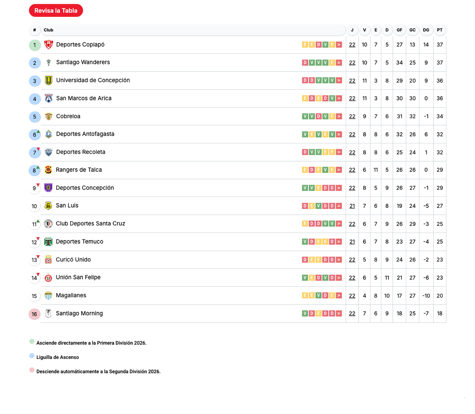Click the green promotion legend dot
475x414 pixels.
click(x=32, y=341)
